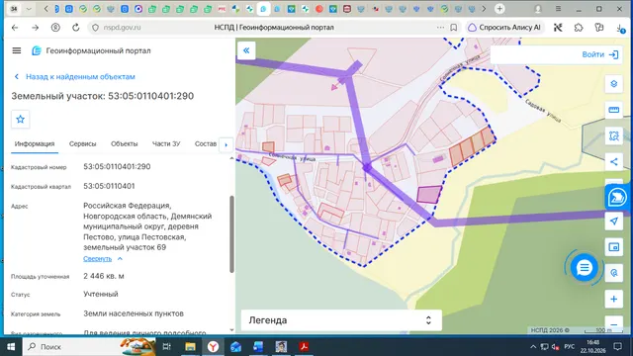Open the Adobe Acrobat taskbar icon
Screen dimensions: 633x356
tap(304, 347)
